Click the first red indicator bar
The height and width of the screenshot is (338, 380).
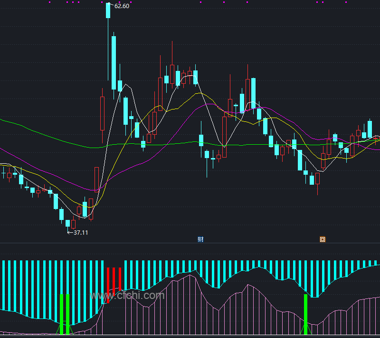point(108,285)
